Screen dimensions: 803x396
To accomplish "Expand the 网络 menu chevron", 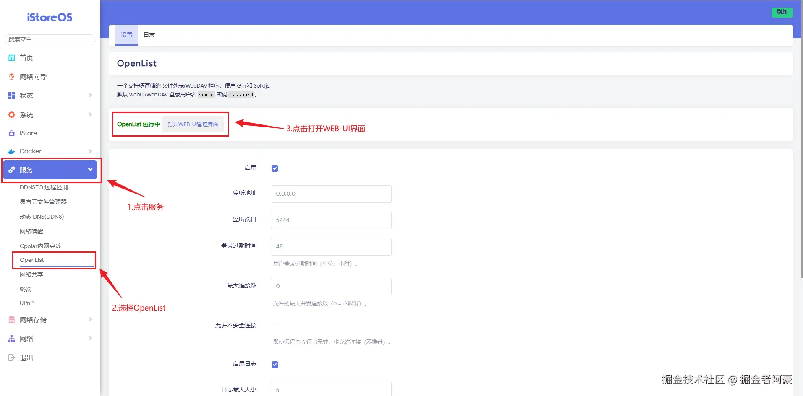I will [x=90, y=339].
